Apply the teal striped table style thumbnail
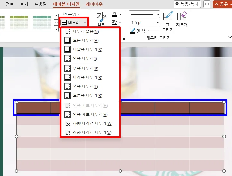Screen dimensions: 232x176 coord(42,22)
